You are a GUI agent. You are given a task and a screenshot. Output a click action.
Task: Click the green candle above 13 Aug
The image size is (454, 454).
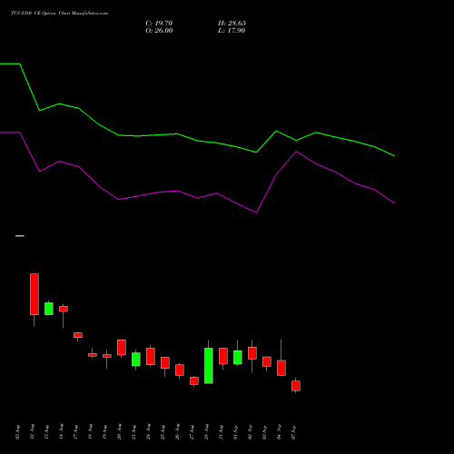(x=49, y=309)
